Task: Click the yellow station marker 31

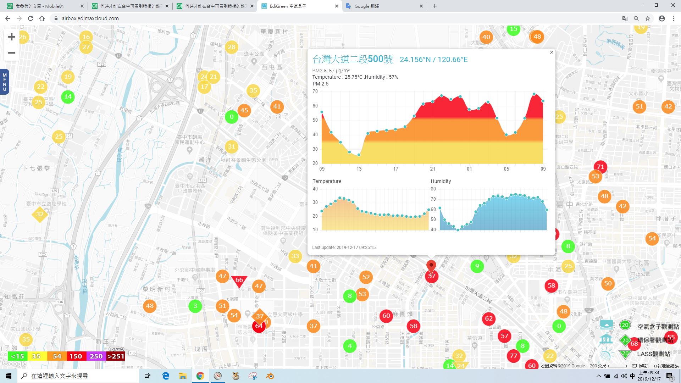Action: [x=232, y=146]
